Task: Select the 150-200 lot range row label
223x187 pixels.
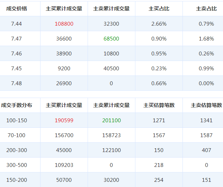Action: tap(17, 180)
